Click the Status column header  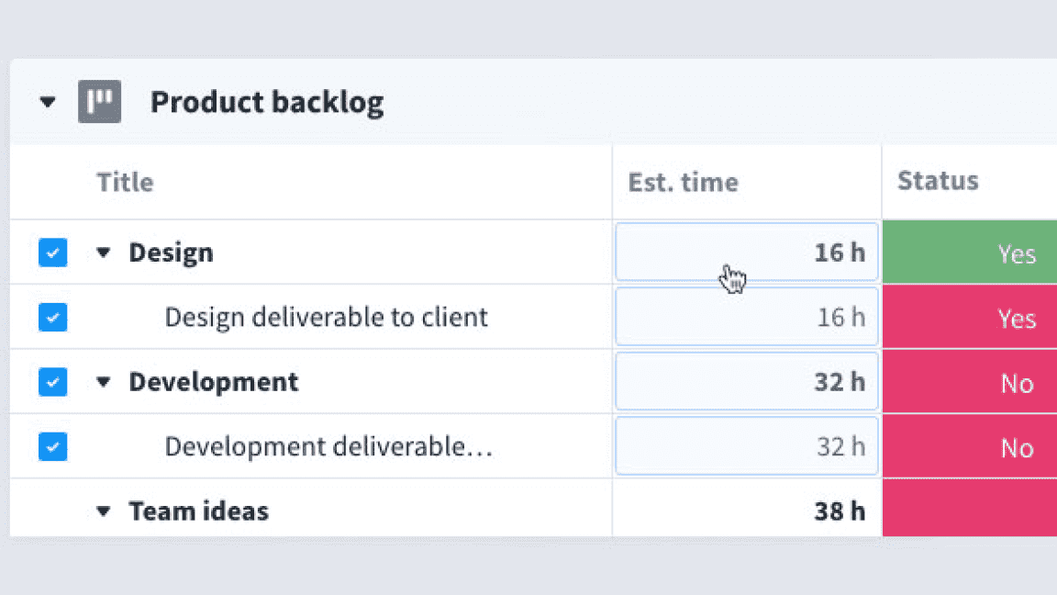pos(938,181)
